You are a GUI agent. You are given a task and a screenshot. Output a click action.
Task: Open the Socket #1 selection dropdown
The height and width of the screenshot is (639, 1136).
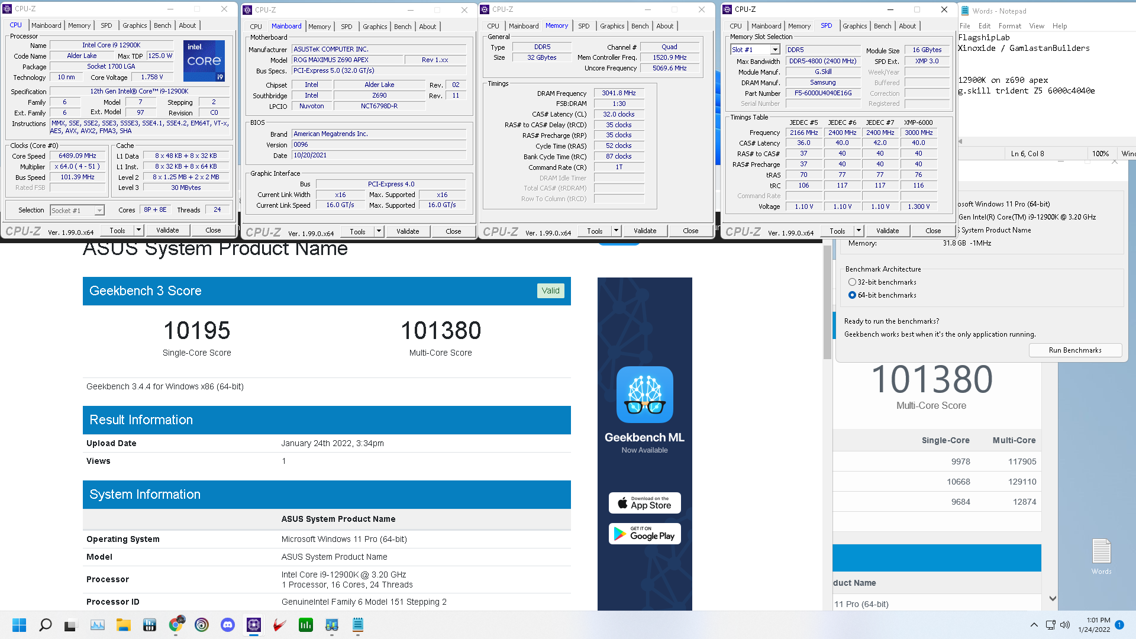coord(99,211)
